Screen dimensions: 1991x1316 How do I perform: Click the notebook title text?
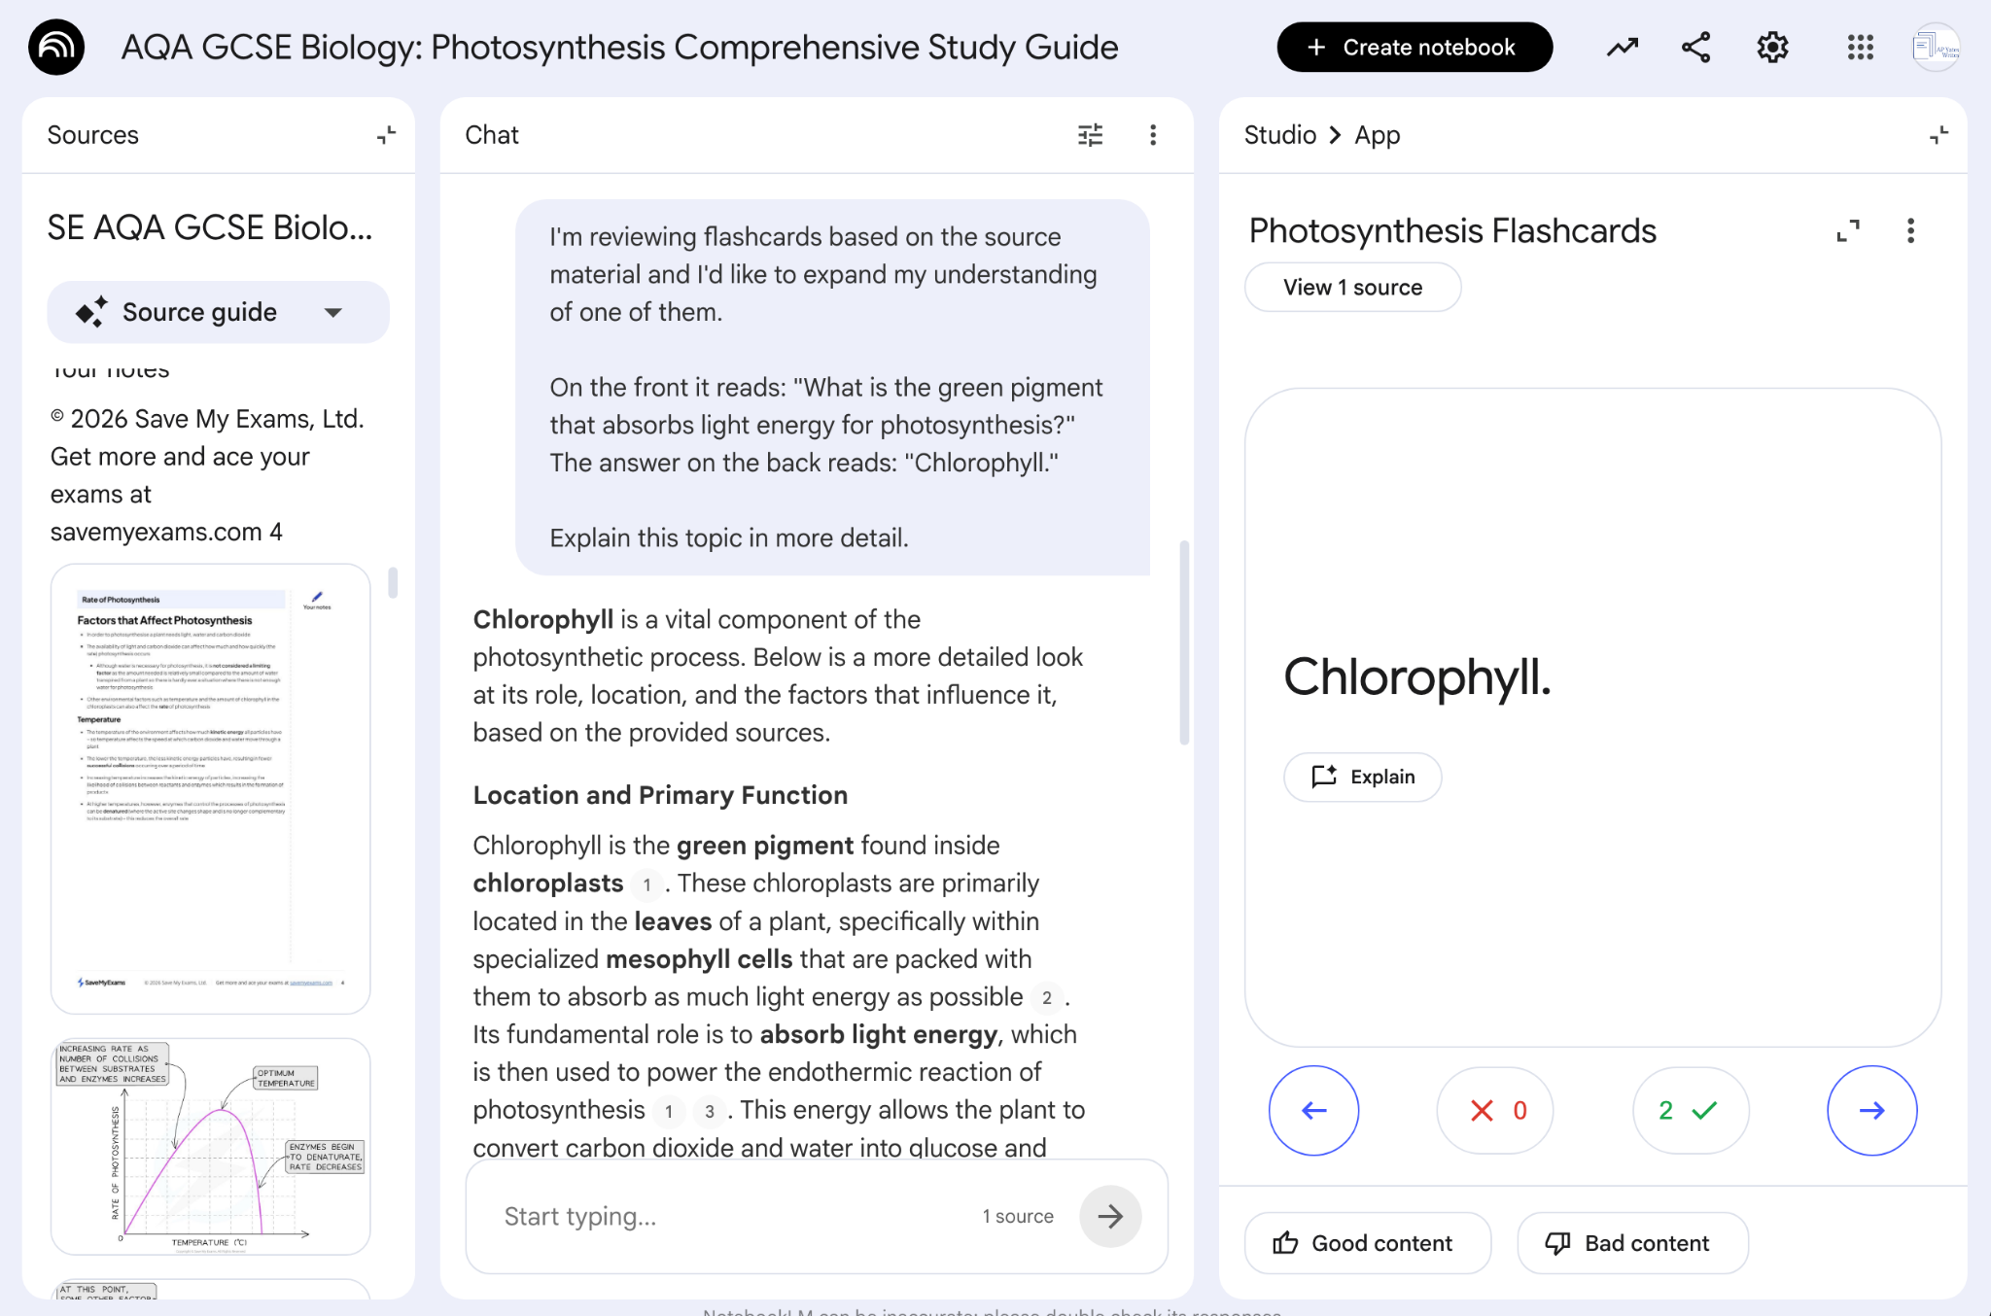pyautogui.click(x=619, y=47)
